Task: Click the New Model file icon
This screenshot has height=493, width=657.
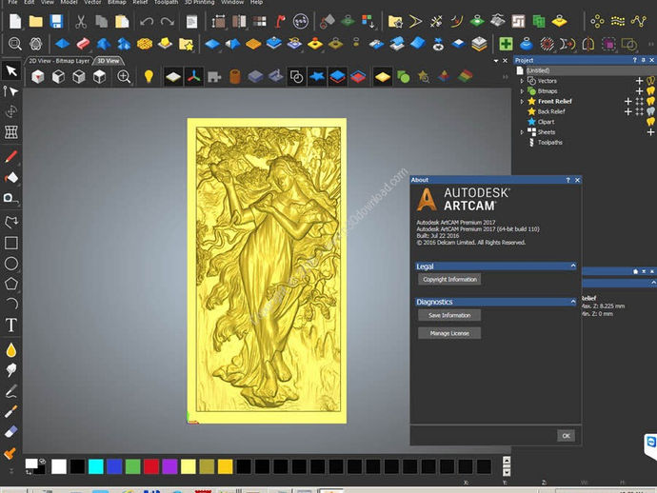Action: (x=15, y=21)
